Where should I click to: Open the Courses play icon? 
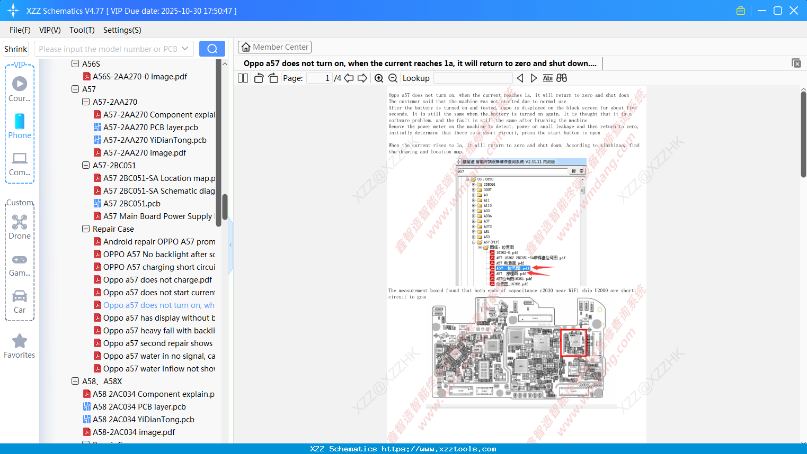click(20, 84)
